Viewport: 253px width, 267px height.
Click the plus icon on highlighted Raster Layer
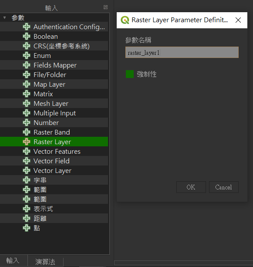[27, 142]
